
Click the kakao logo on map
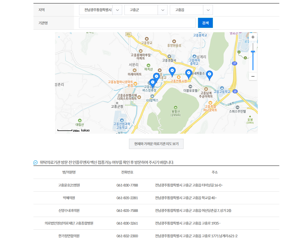pos(85,130)
